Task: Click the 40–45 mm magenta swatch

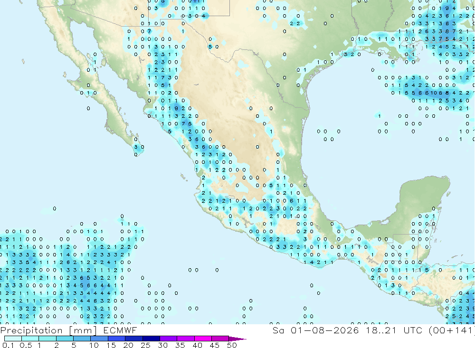Action: (203, 339)
